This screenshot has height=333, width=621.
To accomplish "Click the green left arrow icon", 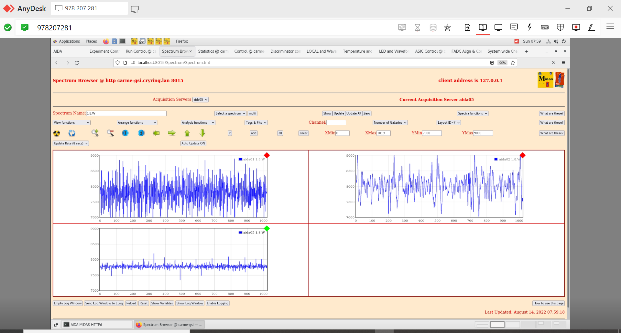I will coord(156,133).
